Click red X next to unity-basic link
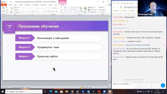The height and width of the screenshot is (94, 167). 164,45
